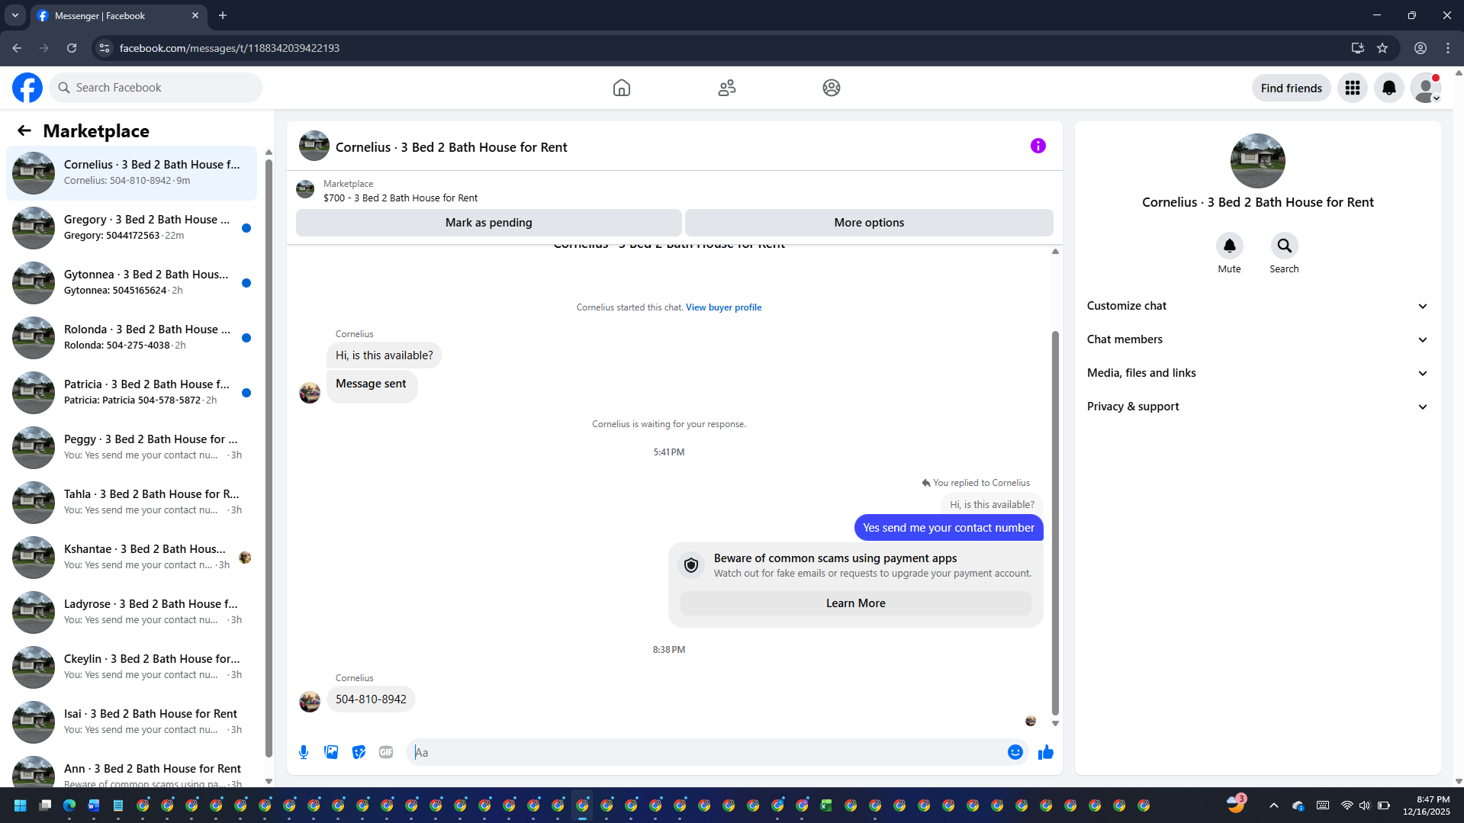Mute this chat with bell icon
The height and width of the screenshot is (823, 1464).
coord(1230,246)
